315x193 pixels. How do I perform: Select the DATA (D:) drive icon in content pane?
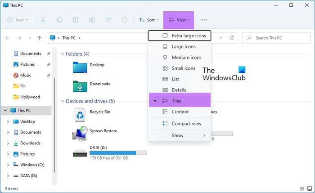tap(80, 153)
